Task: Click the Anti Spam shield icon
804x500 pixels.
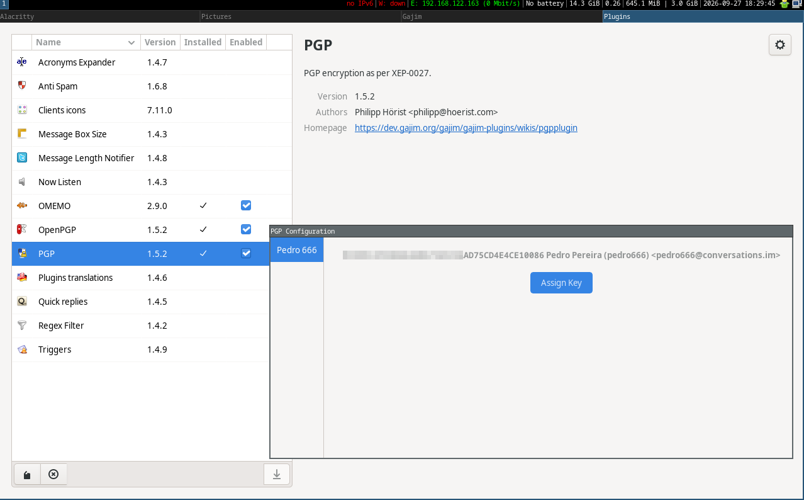Action: pyautogui.click(x=22, y=86)
